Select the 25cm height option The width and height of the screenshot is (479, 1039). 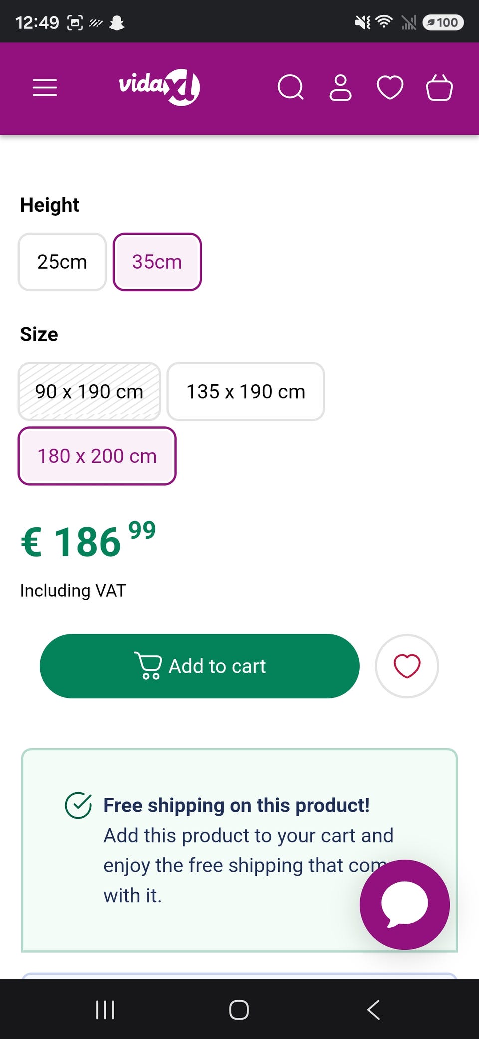(x=62, y=262)
